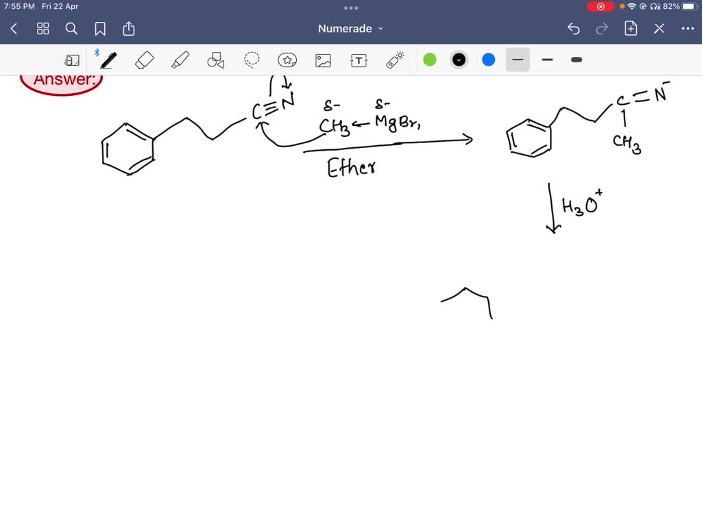Select the blue ink color swatch
This screenshot has width=702, height=526.
pyautogui.click(x=488, y=60)
